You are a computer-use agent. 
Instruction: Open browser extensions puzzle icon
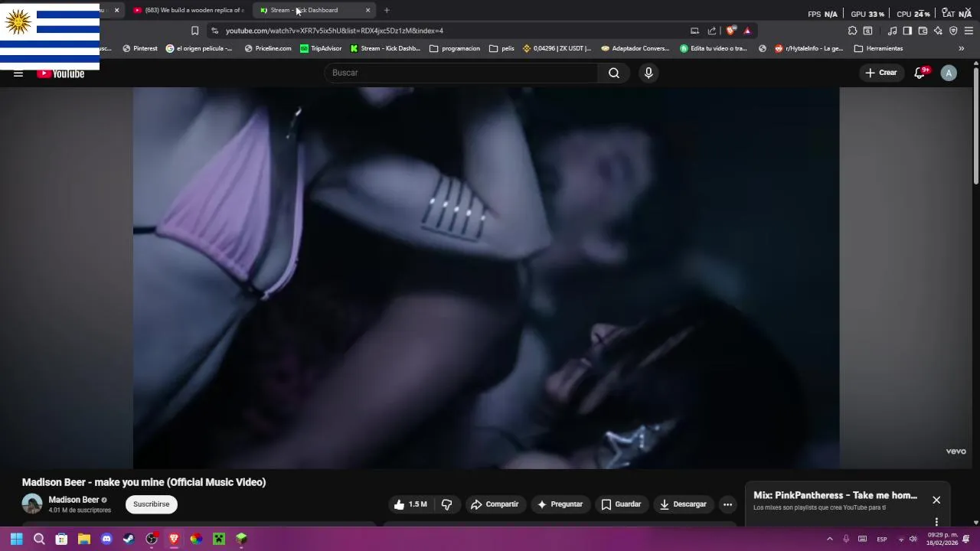[852, 31]
